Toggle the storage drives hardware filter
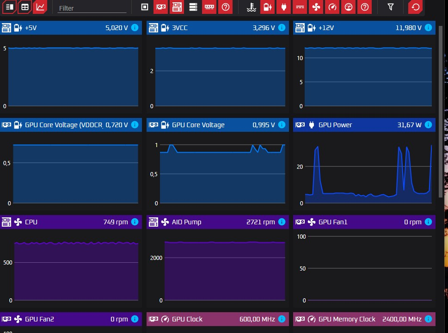Viewport: 448px width, 333px height. coord(193,7)
